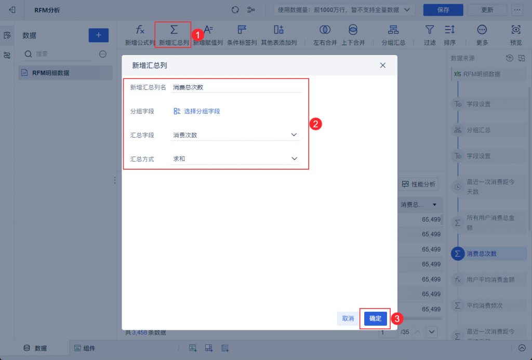Select the left sidebar data-edit icon
Screen dimensions: 532x360
point(7,35)
